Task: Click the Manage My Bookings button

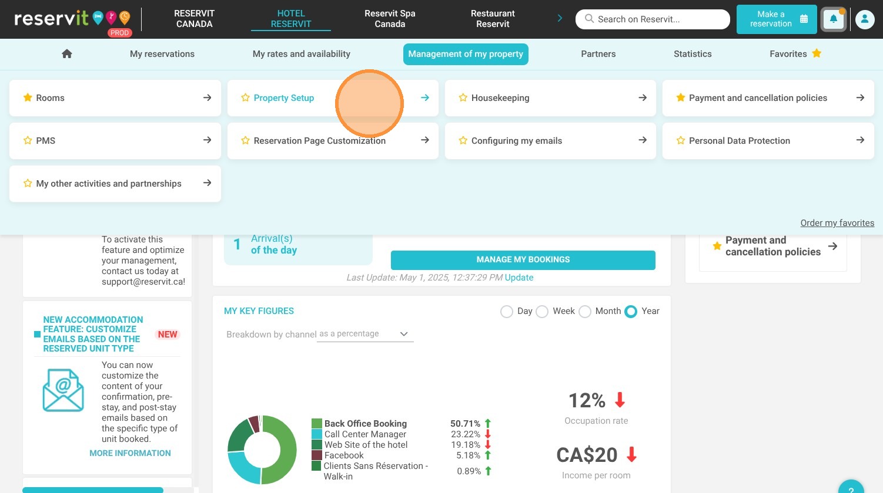Action: [523, 260]
